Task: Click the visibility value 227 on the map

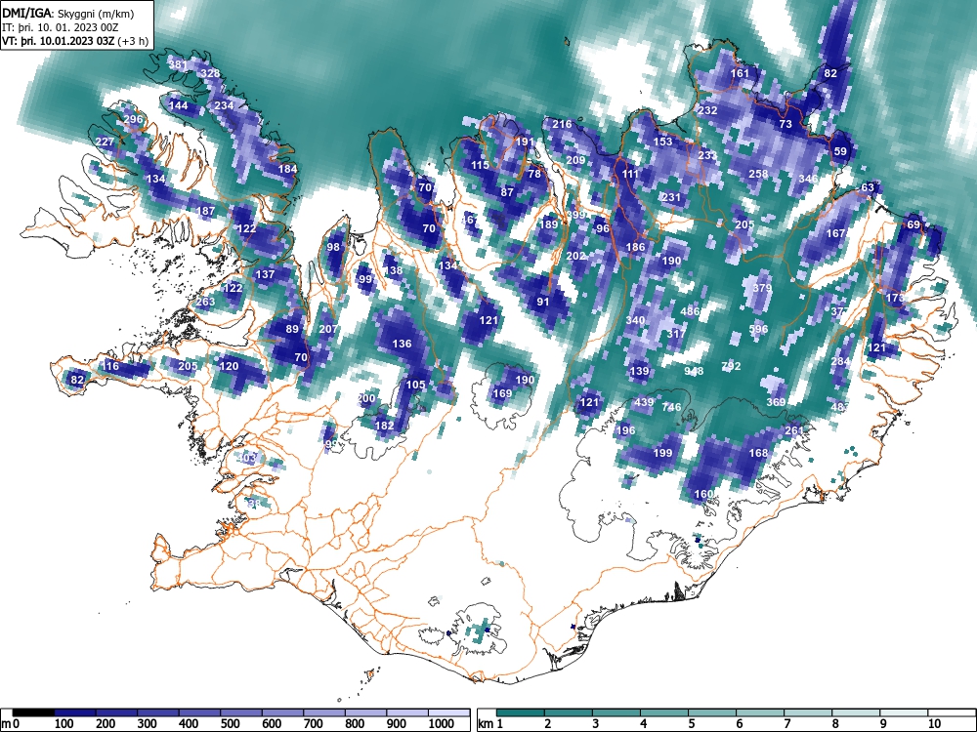Action: point(105,142)
